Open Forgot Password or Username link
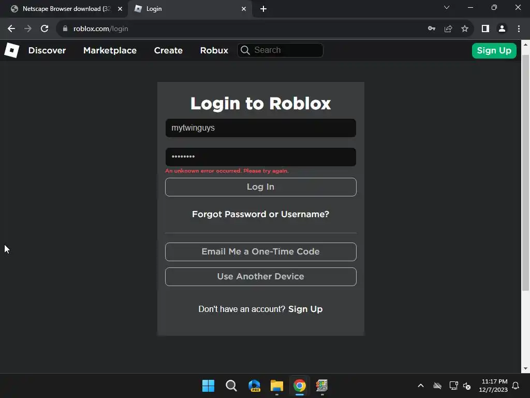This screenshot has width=530, height=398. click(x=261, y=214)
